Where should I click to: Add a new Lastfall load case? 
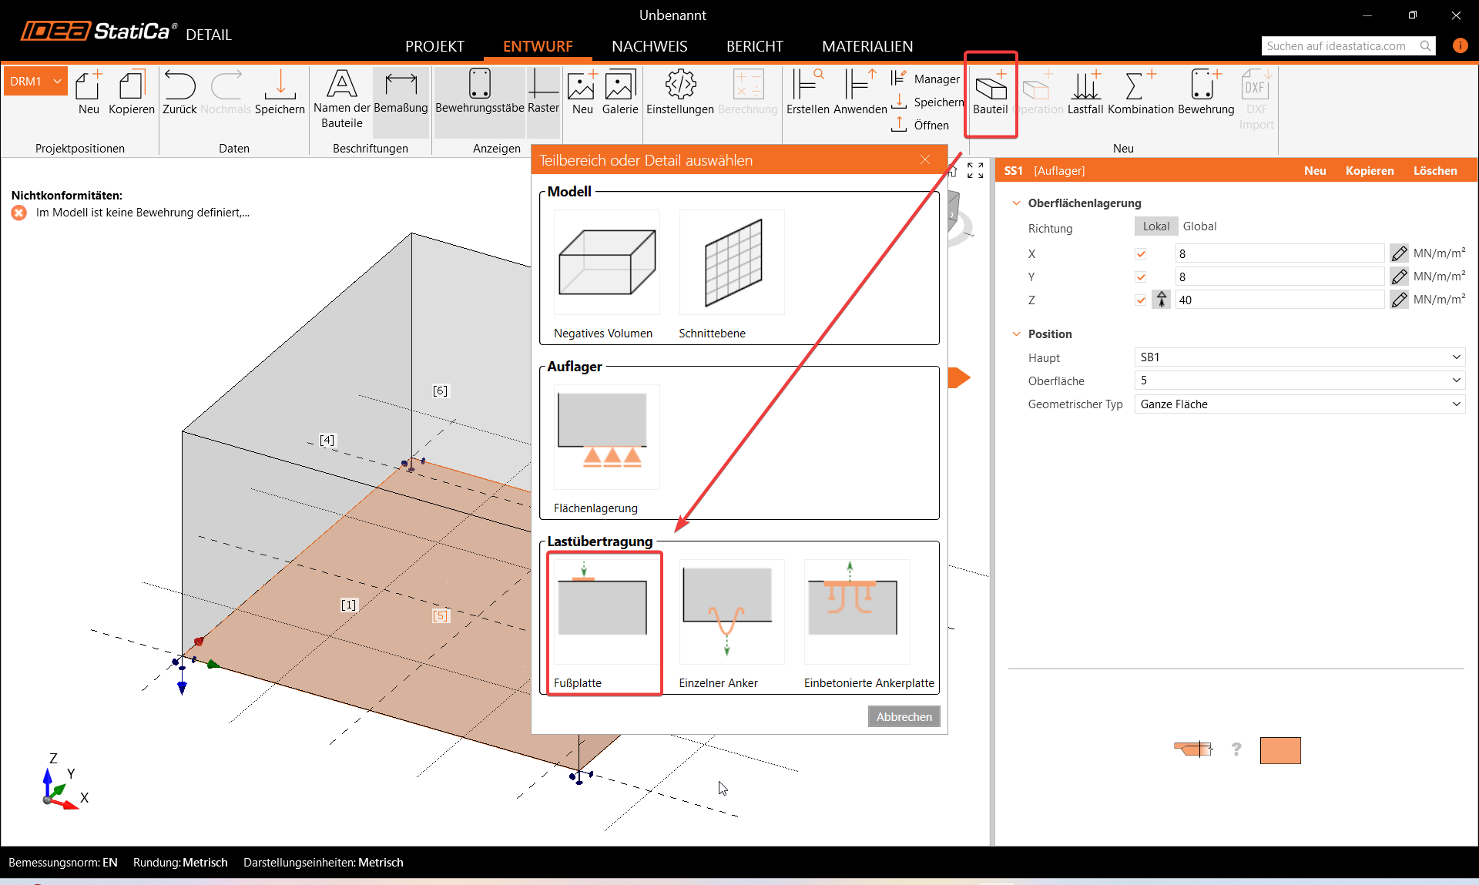pyautogui.click(x=1085, y=93)
